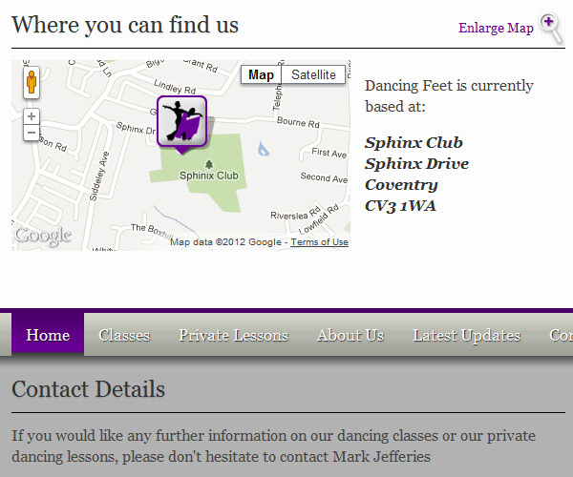
Task: Open the Classes menu item
Action: tap(124, 335)
